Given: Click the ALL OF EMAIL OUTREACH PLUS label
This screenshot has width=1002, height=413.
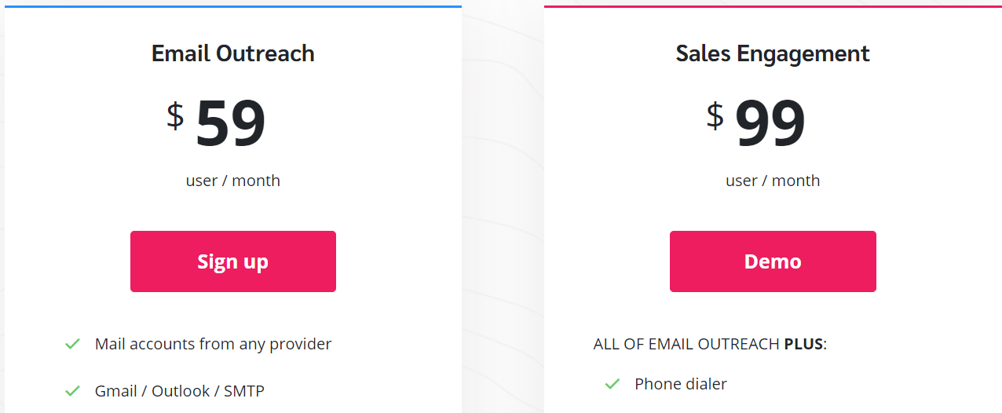Looking at the screenshot, I should [x=710, y=344].
